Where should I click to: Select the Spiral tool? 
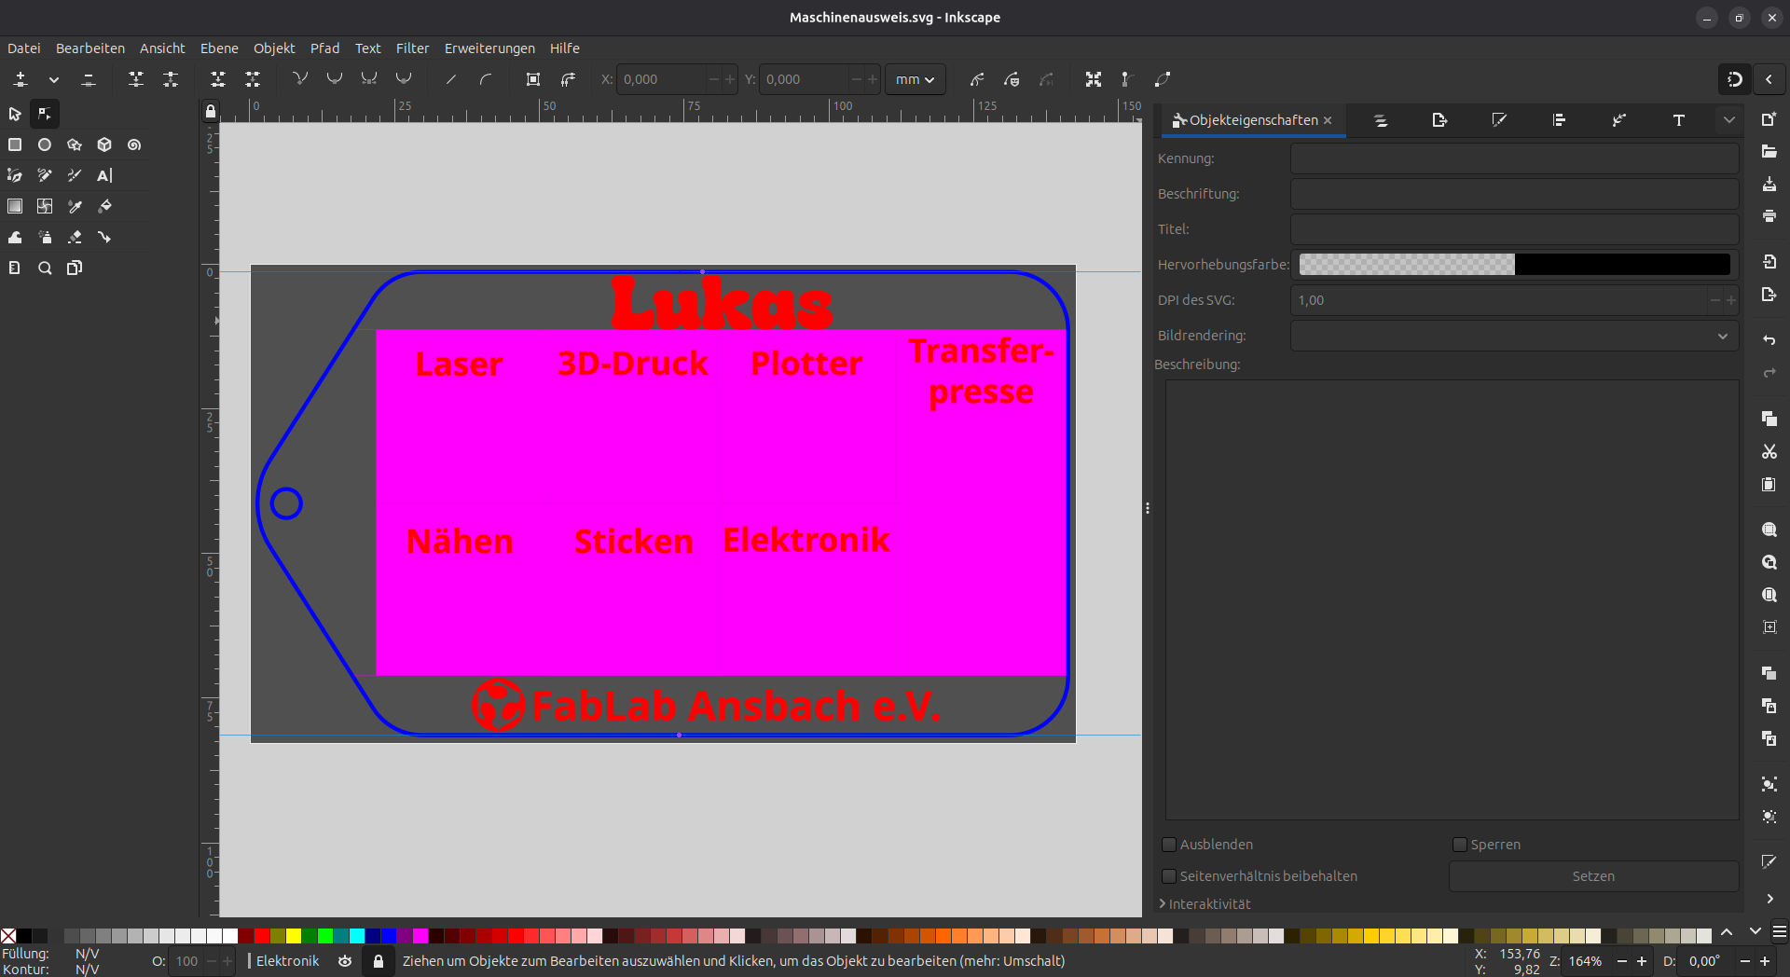tap(134, 145)
